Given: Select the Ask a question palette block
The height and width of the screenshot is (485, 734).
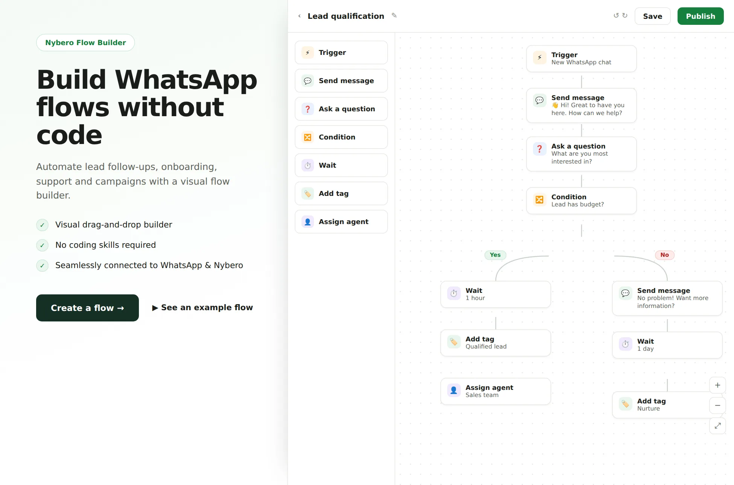Looking at the screenshot, I should [x=341, y=109].
